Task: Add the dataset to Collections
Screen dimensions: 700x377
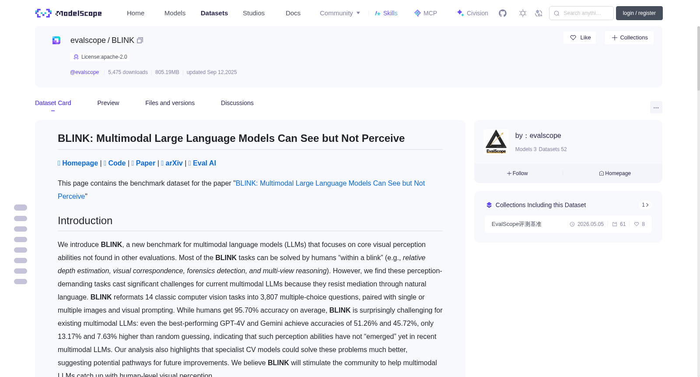Action: pyautogui.click(x=629, y=38)
